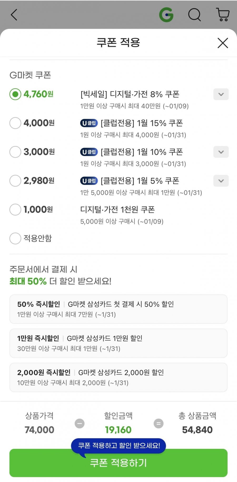Open the shopping cart icon

coord(223,15)
